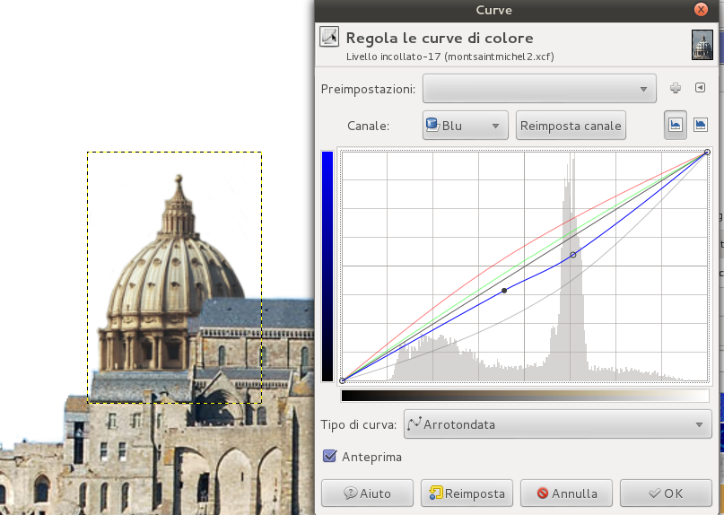
Task: Click the filled control point on blue curve
Action: click(504, 291)
